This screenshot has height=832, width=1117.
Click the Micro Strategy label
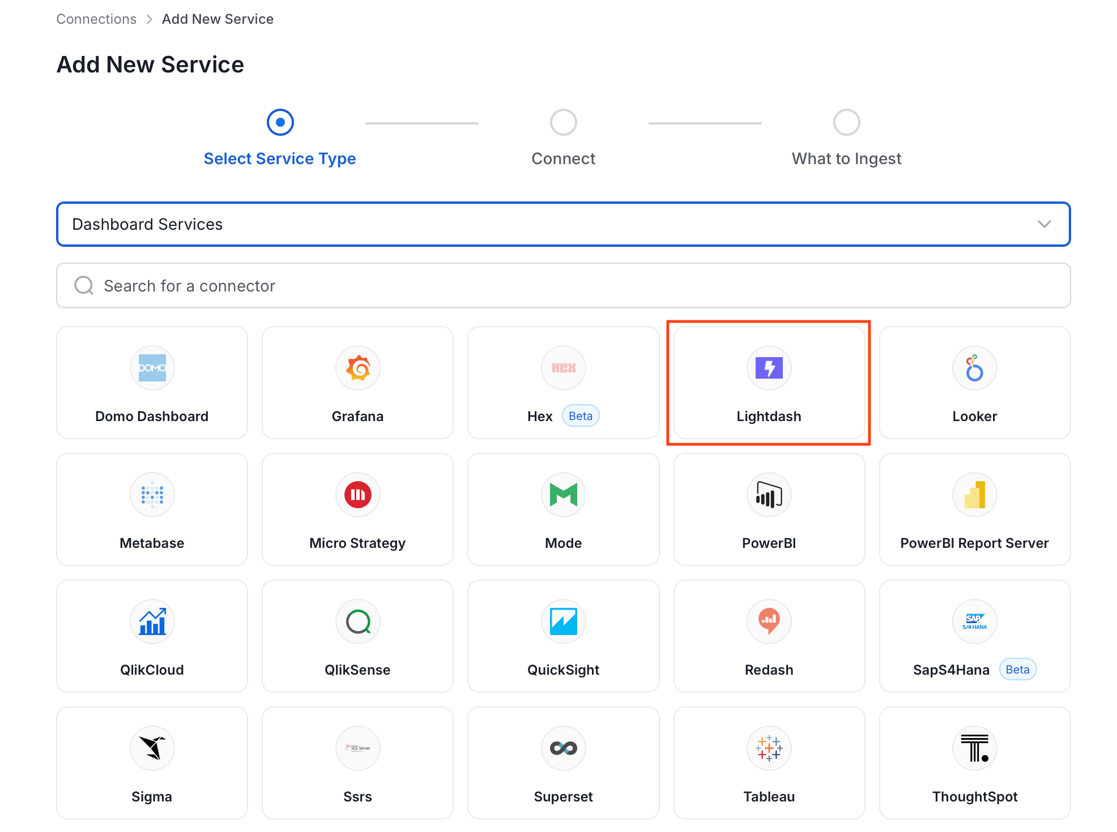pos(358,543)
